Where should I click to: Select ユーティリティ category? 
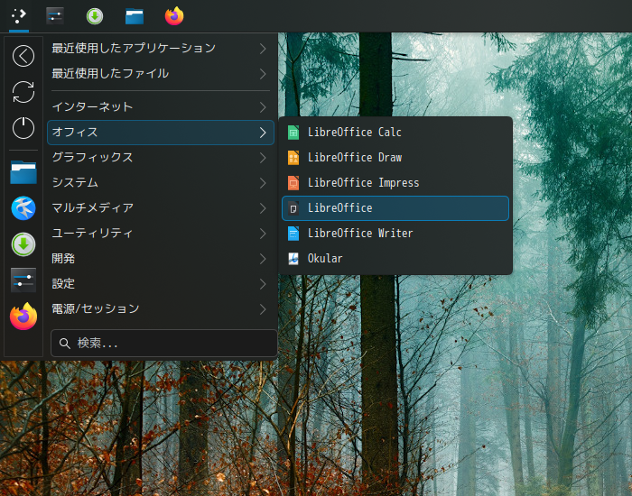click(x=161, y=234)
